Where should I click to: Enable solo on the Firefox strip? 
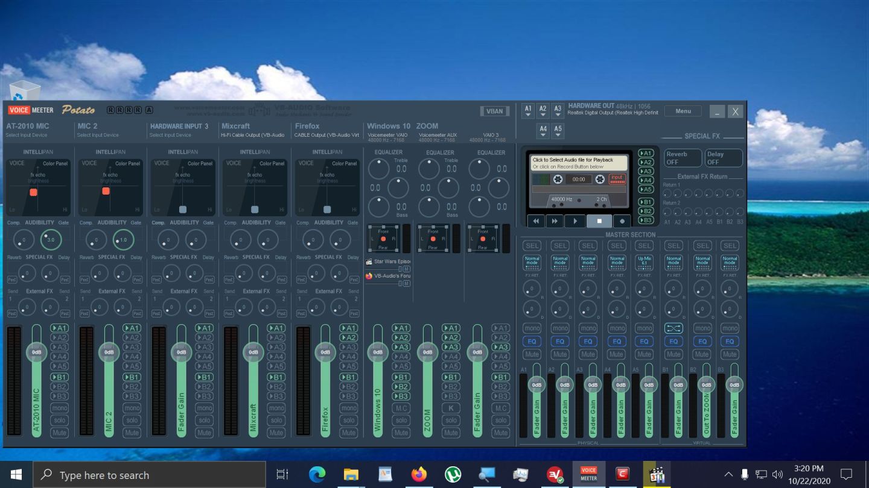pyautogui.click(x=349, y=421)
